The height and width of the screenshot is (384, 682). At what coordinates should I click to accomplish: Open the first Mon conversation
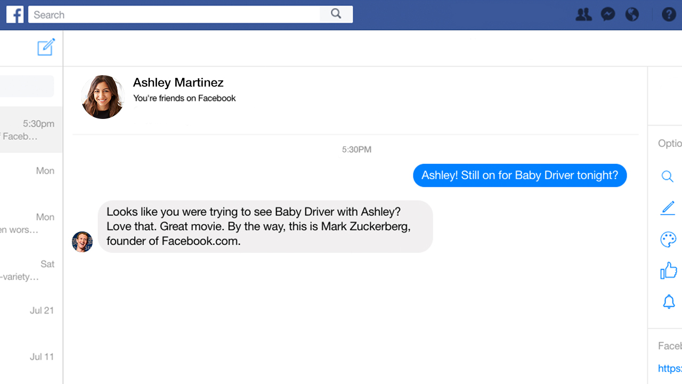(x=31, y=176)
